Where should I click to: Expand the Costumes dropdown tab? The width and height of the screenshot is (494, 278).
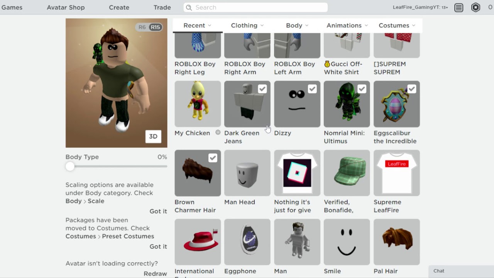(397, 25)
